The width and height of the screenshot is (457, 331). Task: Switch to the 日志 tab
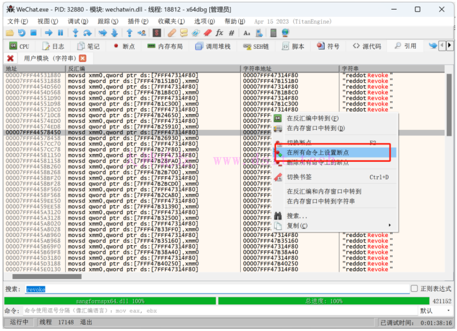point(53,46)
